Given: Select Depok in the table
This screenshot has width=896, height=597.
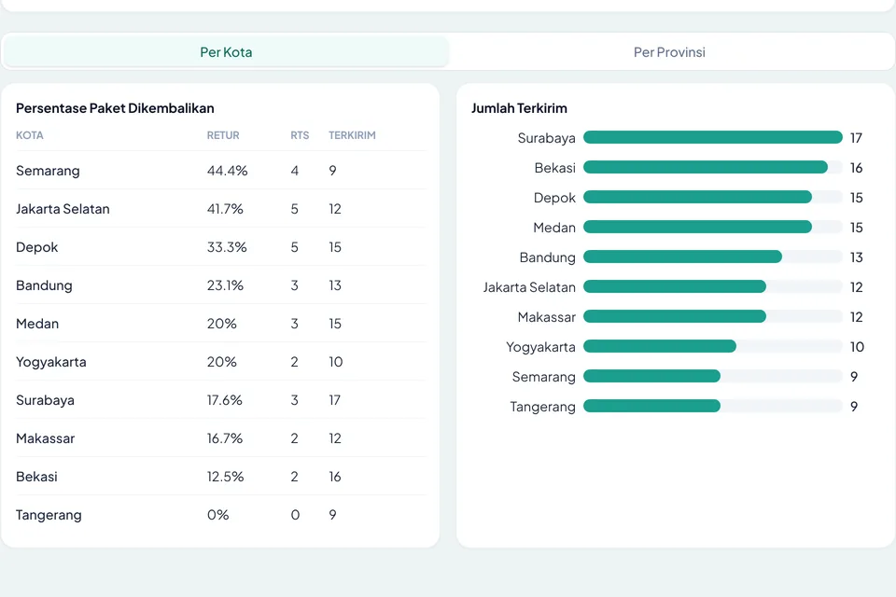Looking at the screenshot, I should pyautogui.click(x=37, y=247).
